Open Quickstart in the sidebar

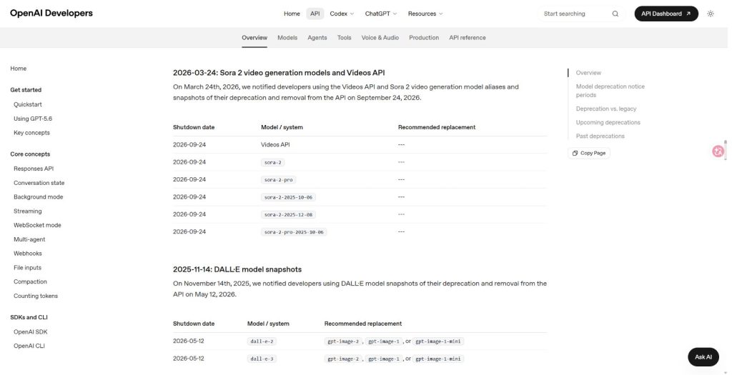pos(28,104)
